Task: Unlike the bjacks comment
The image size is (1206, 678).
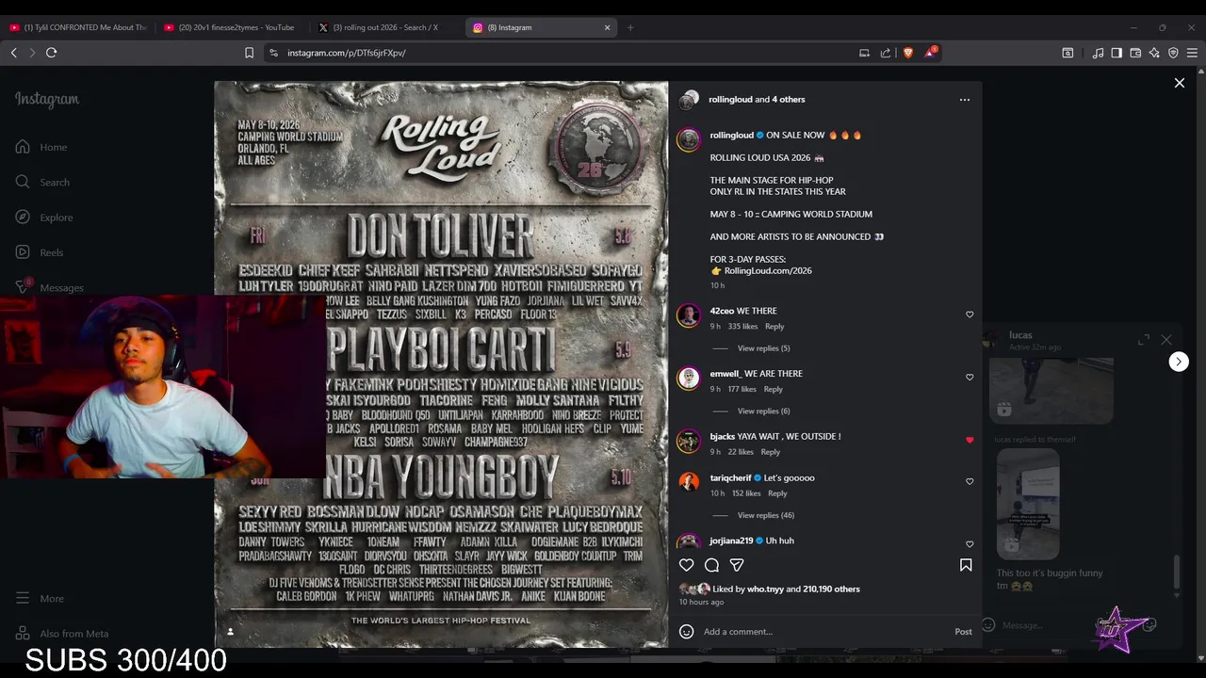Action: [970, 440]
